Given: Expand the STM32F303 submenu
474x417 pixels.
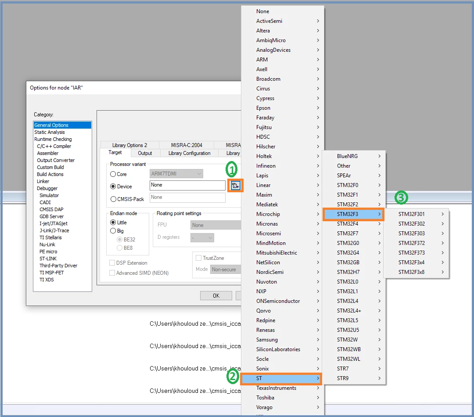Looking at the screenshot, I should tap(416, 234).
